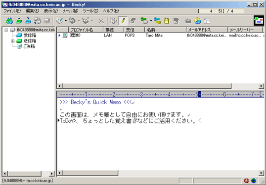266x185 pixels.
Task: Collapse the fk048888@mita.cc.kei mailbox tree
Action: click(x=6, y=30)
